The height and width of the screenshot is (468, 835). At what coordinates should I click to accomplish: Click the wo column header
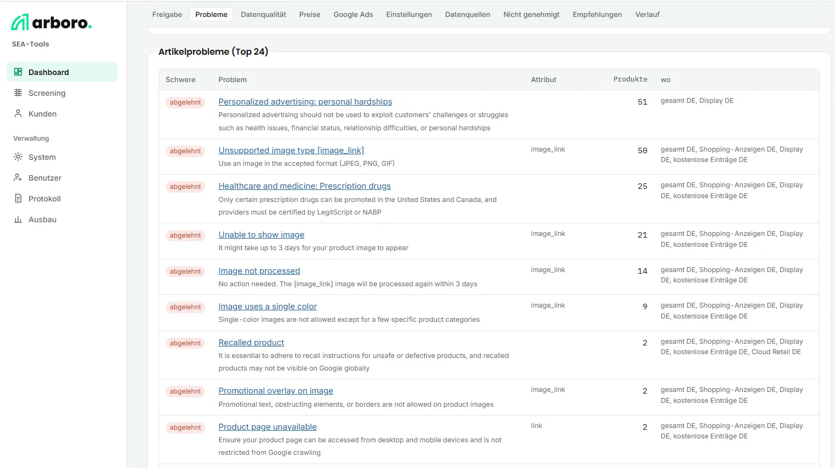point(666,79)
